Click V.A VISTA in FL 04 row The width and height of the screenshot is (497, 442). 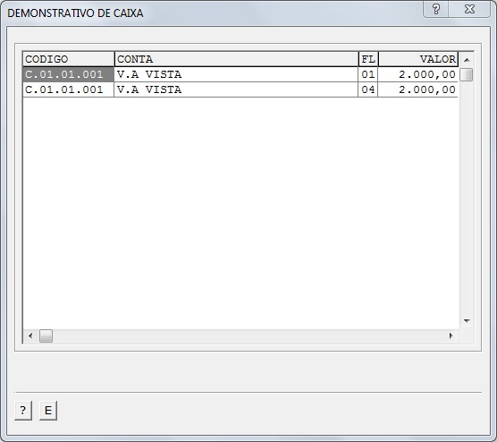[x=236, y=89]
